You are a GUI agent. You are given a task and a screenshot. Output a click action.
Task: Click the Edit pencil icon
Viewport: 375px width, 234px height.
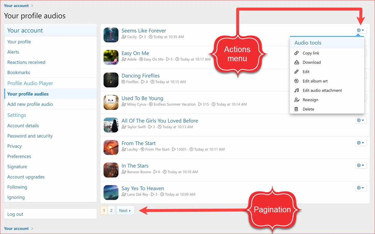[x=296, y=72]
